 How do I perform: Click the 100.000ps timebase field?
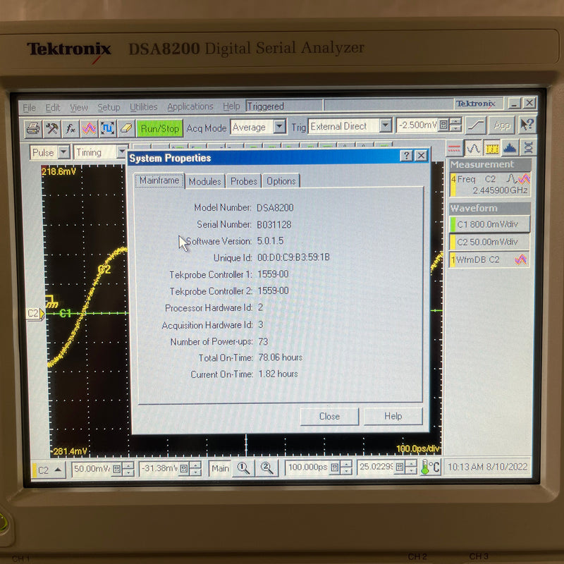tap(307, 467)
